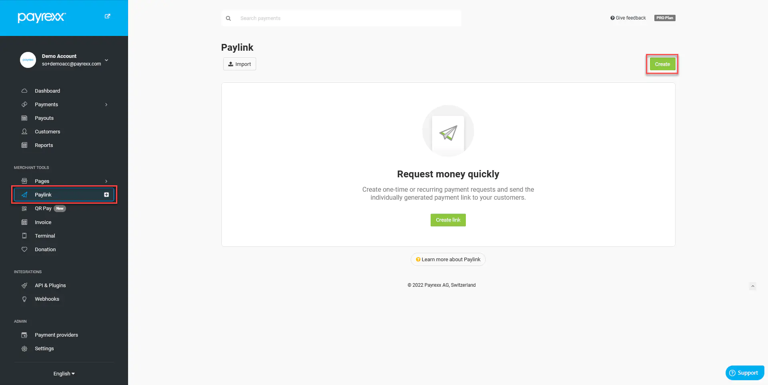
Task: Click the paper plane illustration icon
Action: coord(448,133)
